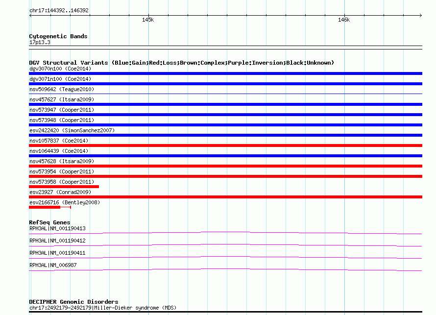
Task: Open RPH3AL|NM_001190413 transcript label
Action: coord(57,229)
